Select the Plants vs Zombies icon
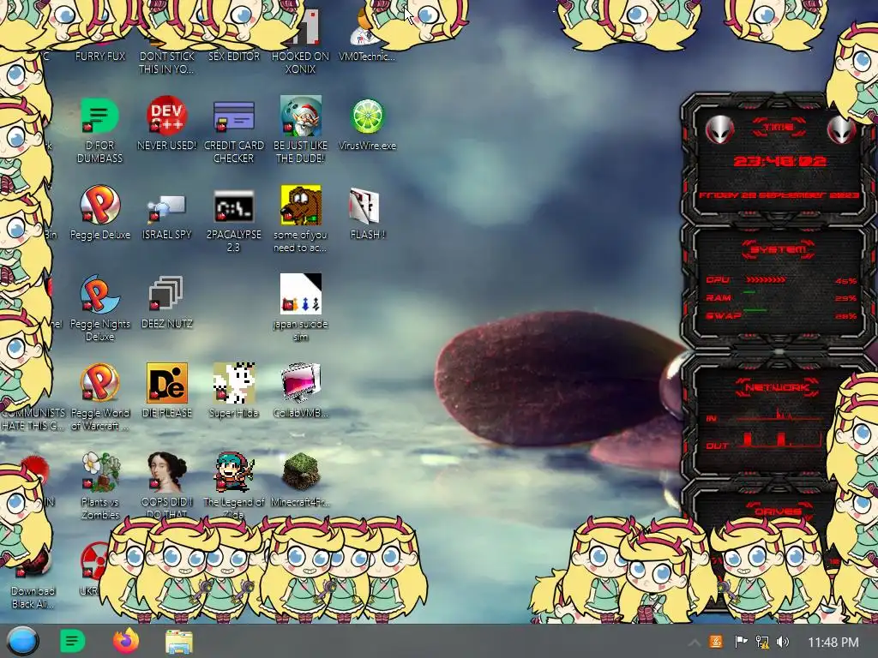878x658 pixels. [99, 472]
